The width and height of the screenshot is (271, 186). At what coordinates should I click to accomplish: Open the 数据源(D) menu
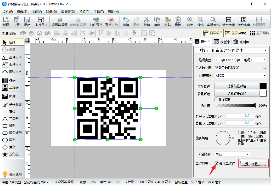pyautogui.click(x=68, y=12)
